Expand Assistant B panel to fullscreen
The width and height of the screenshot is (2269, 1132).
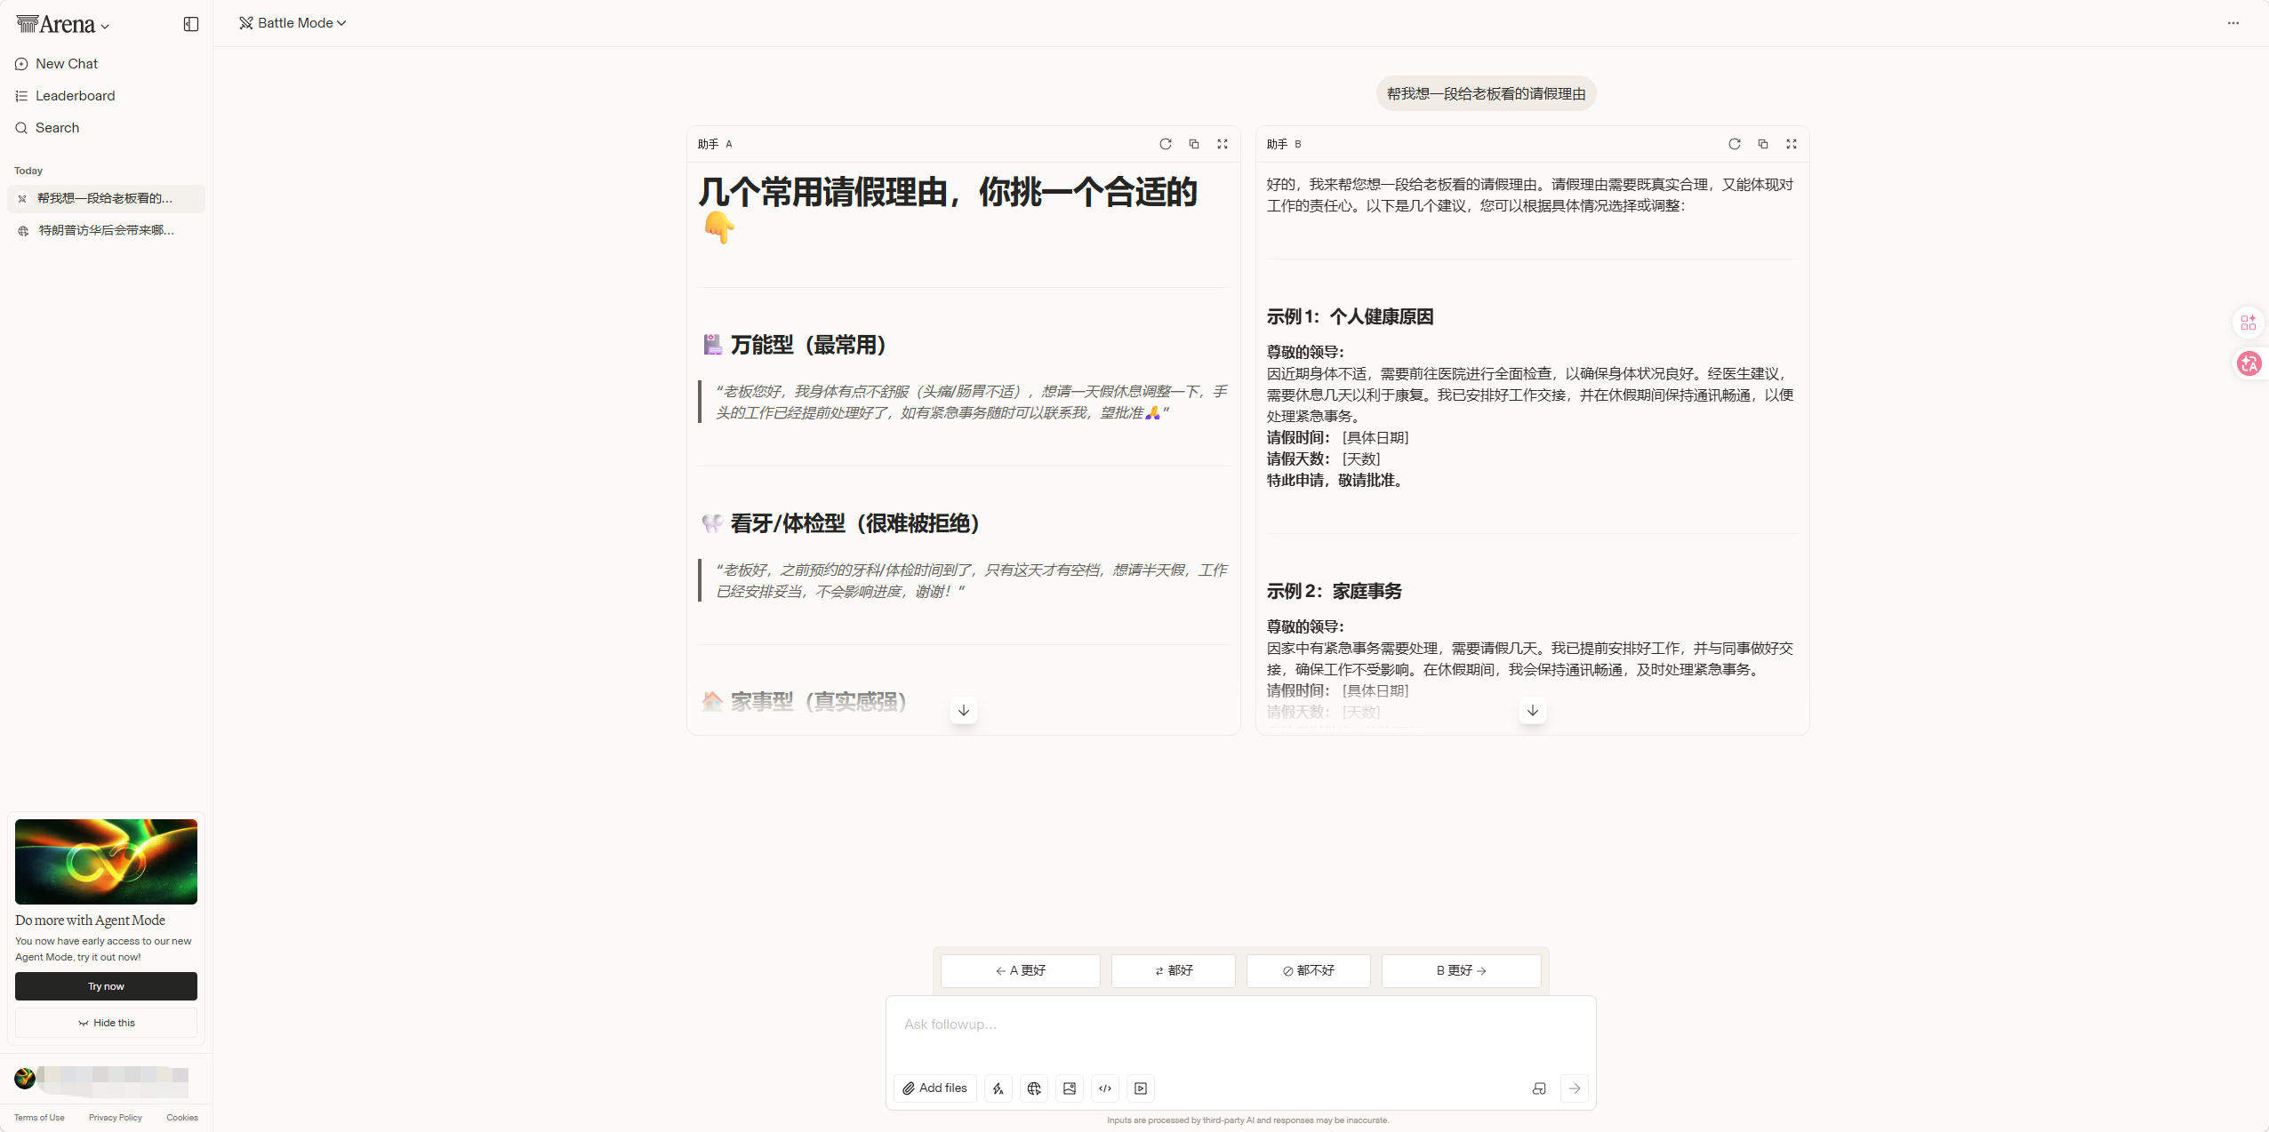[x=1791, y=144]
